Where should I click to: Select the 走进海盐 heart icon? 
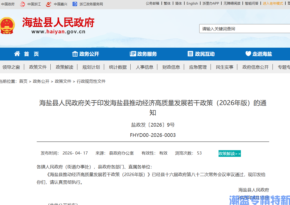pos(248,54)
